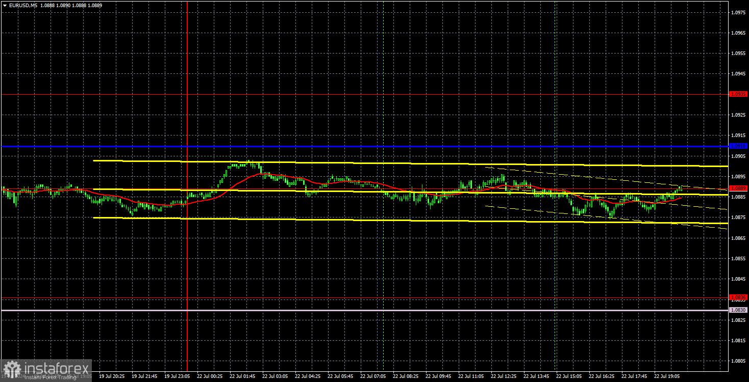Click the 1.0975 price axis label
The image size is (749, 382).
pos(738,12)
